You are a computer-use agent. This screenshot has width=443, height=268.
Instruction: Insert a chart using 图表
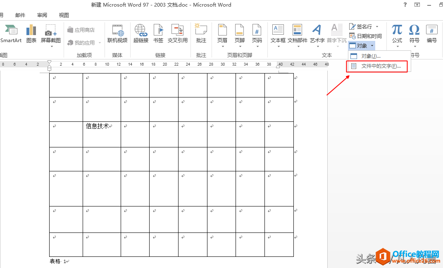(31, 33)
